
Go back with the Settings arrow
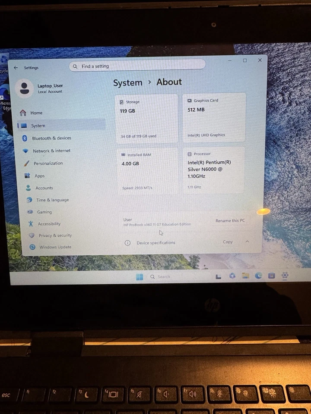point(16,68)
